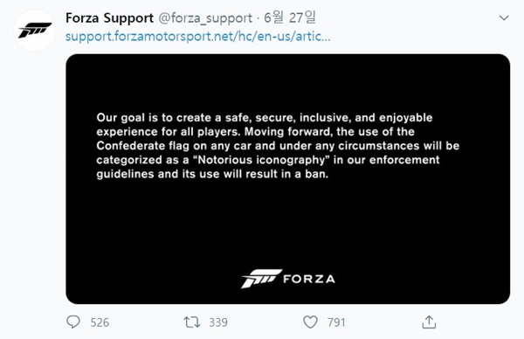Click the Forza Support display name
Screen dimensions: 524x339
click(x=110, y=18)
